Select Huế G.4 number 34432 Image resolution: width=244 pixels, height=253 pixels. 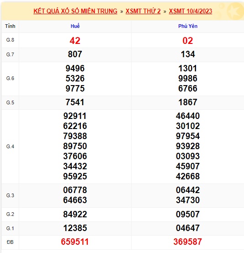tap(75, 167)
